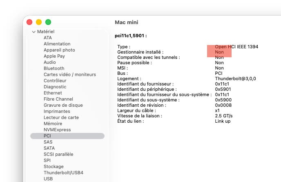Collapse the Matériel section chevron
This screenshot has width=281, height=182.
33,32
